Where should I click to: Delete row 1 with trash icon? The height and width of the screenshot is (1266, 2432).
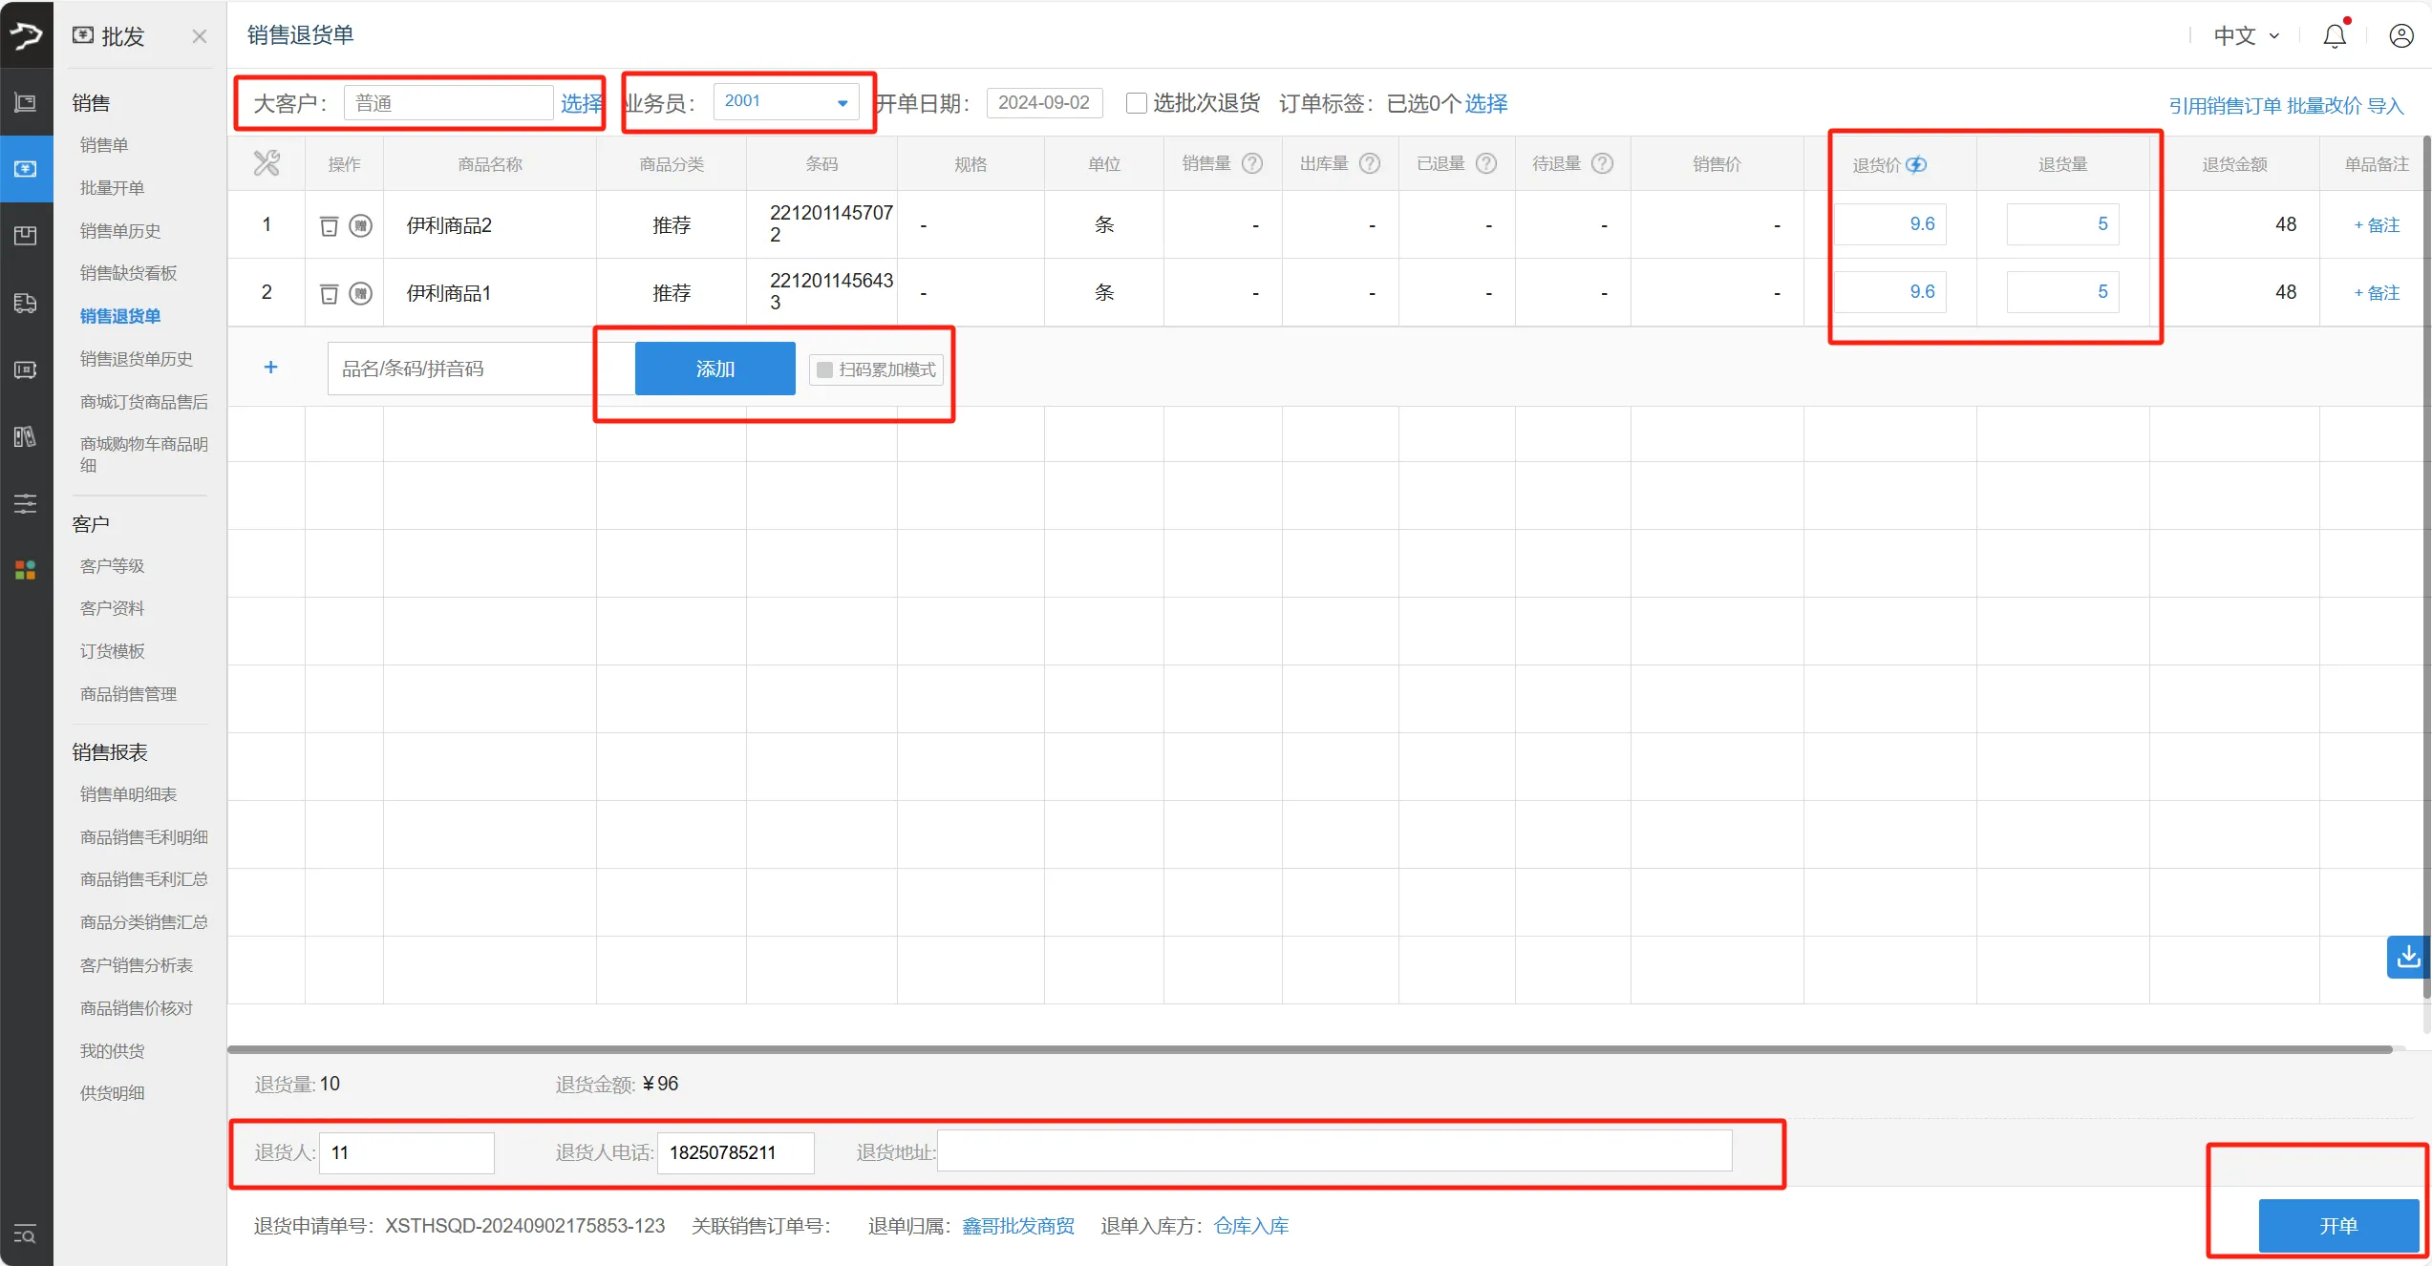pos(329,226)
